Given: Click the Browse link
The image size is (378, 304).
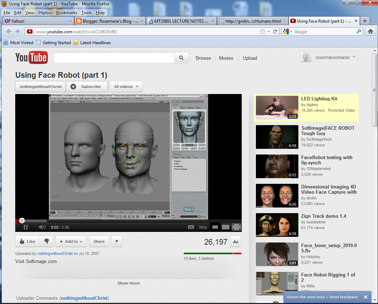Looking at the screenshot, I should [x=203, y=58].
